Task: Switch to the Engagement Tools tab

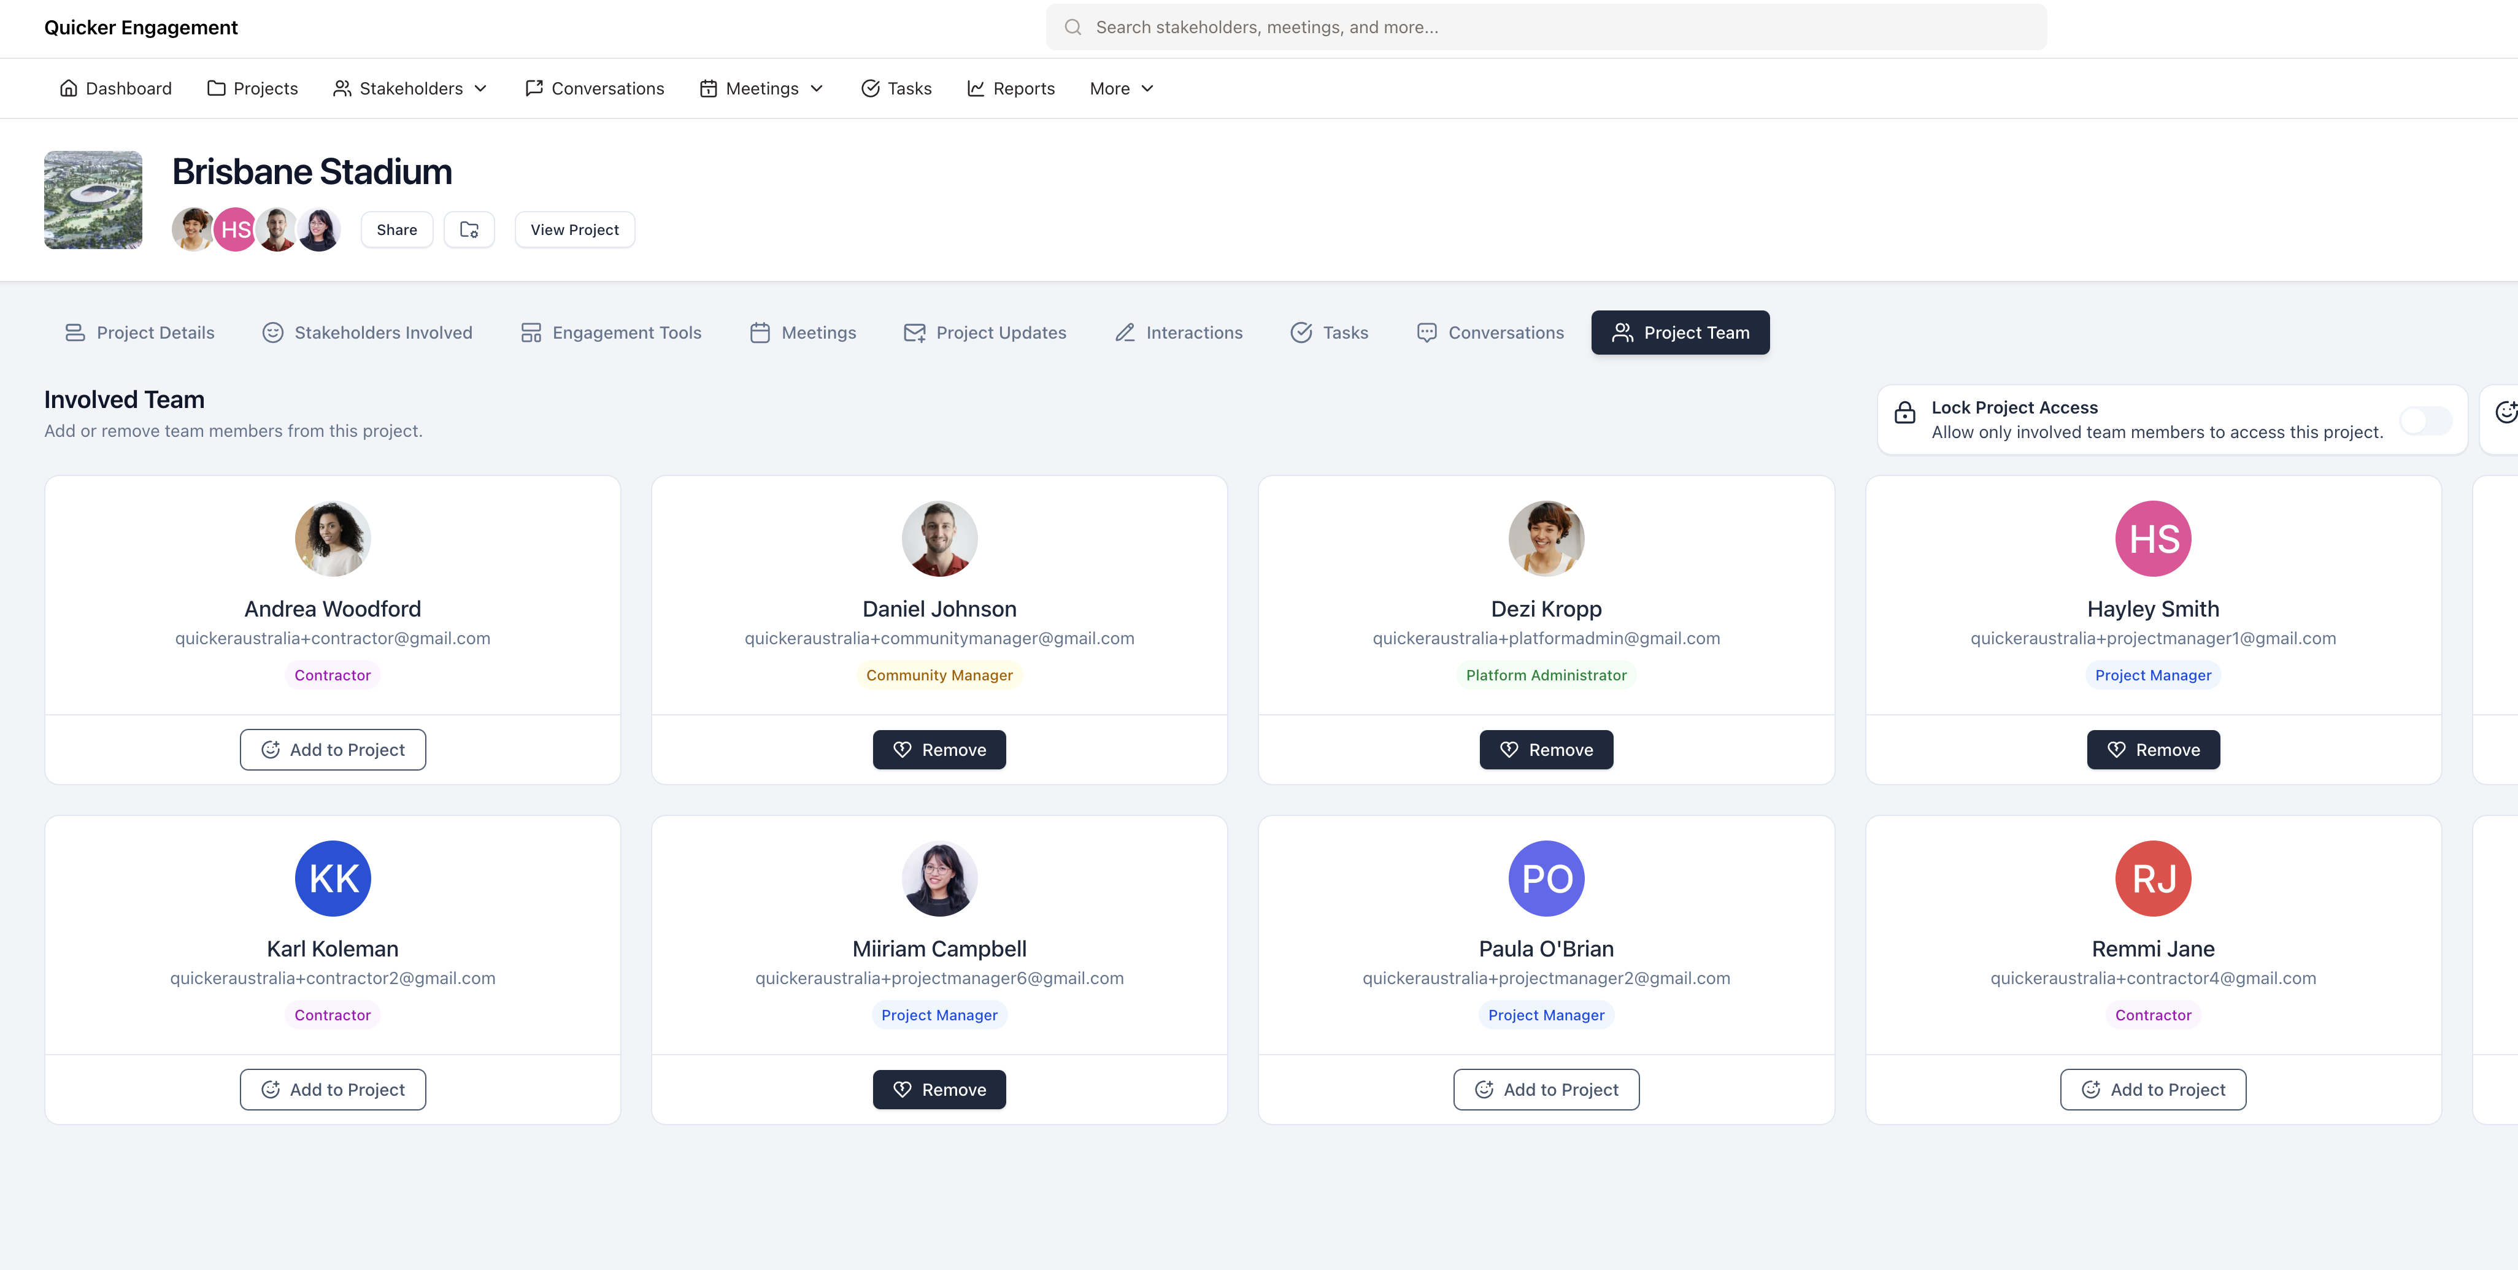Action: tap(611, 333)
